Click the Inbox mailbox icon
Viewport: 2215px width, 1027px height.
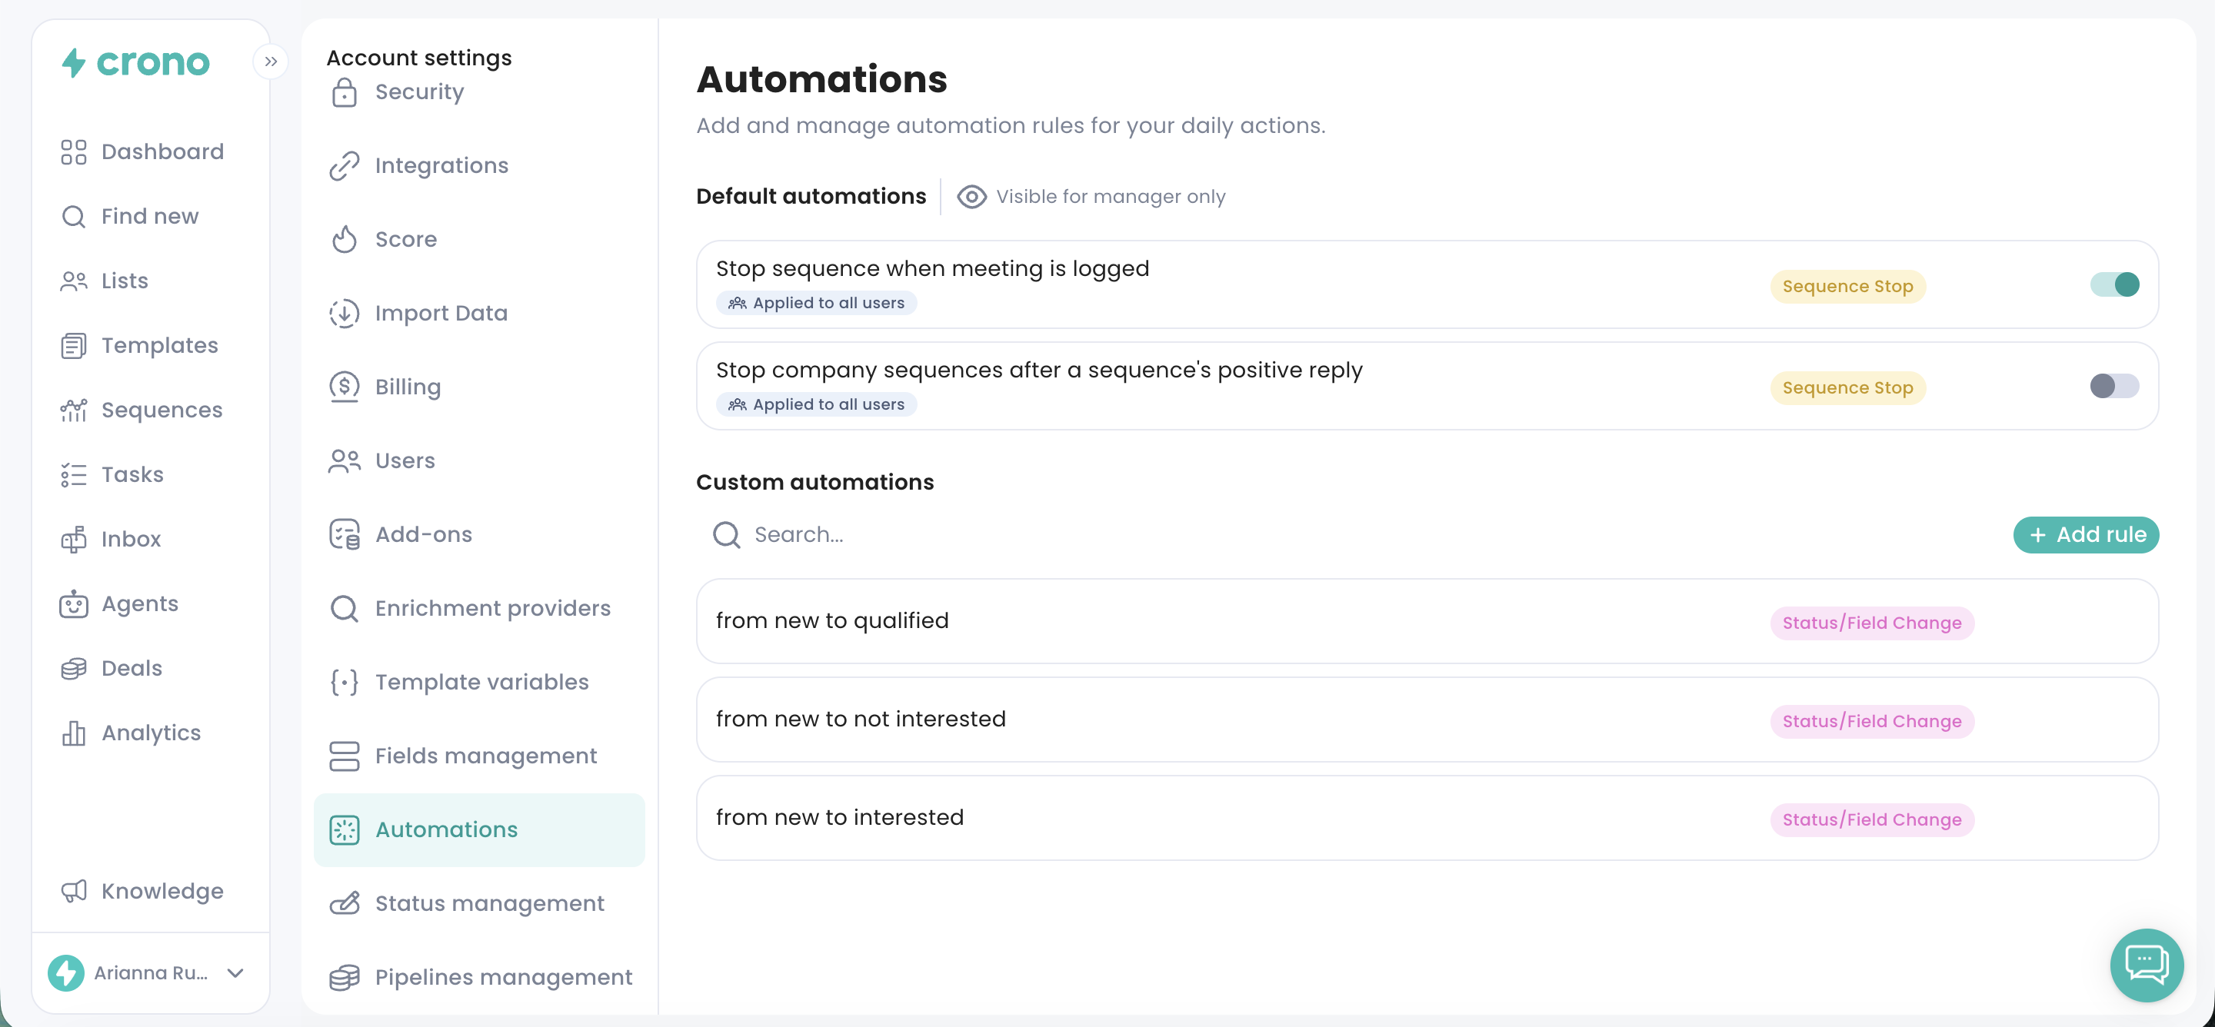(74, 539)
